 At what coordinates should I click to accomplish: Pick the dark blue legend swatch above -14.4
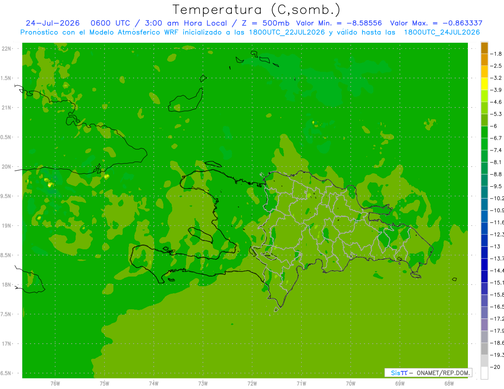[x=484, y=264]
